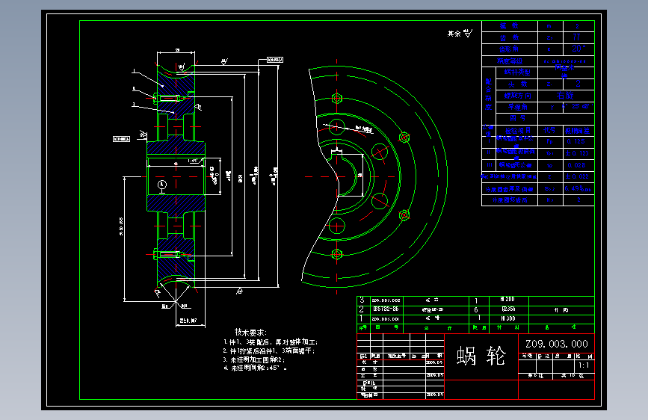Click technical requirement line 1 about parts 1 and 3
Viewport: 648px width, 420px height.
(x=271, y=342)
